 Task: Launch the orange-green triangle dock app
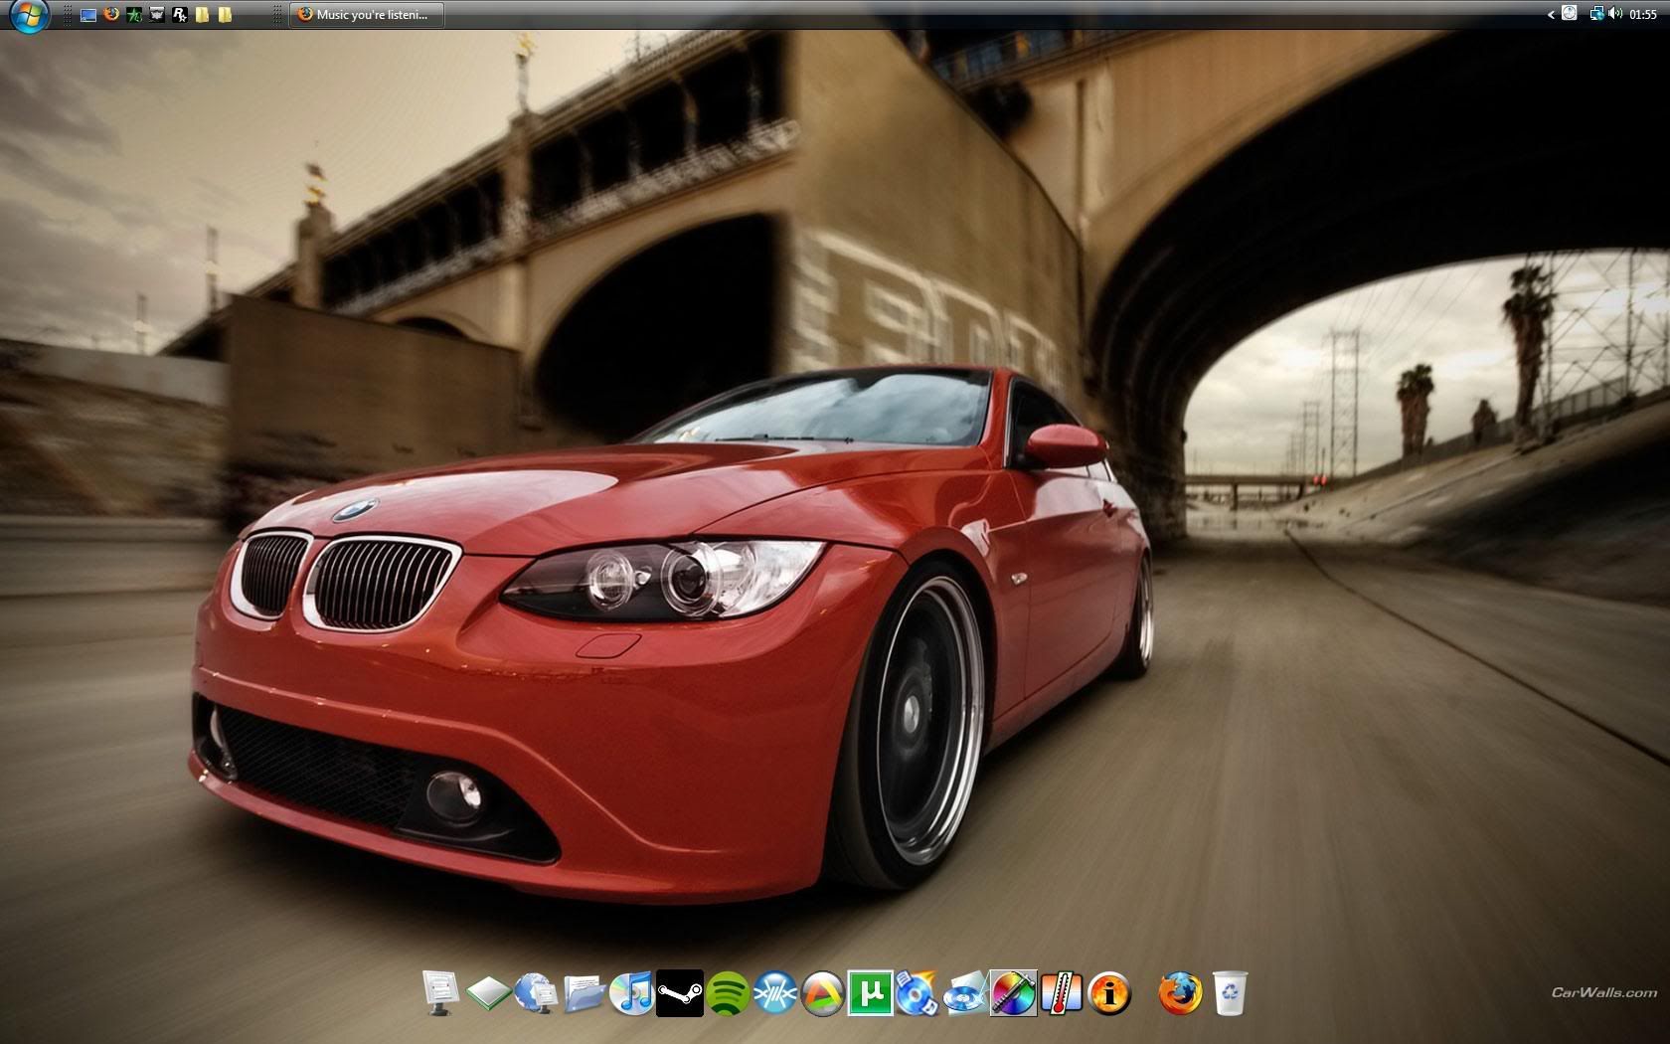click(x=823, y=993)
